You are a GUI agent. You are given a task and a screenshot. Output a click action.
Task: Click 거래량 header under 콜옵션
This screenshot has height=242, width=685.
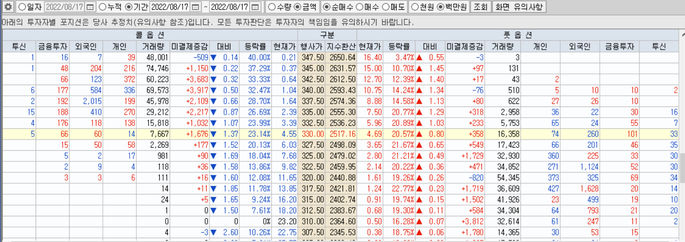click(153, 47)
